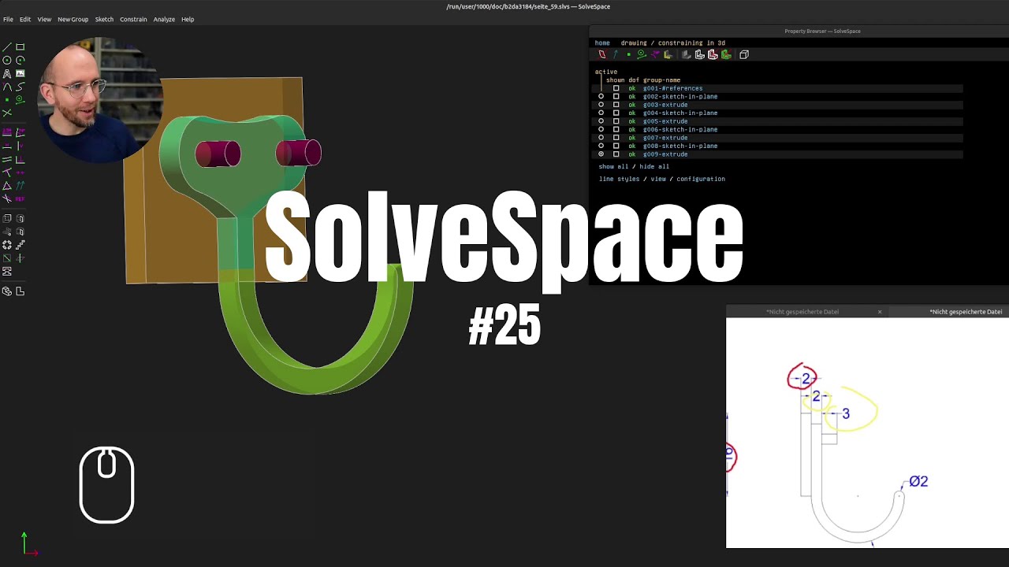Image resolution: width=1009 pixels, height=567 pixels.
Task: Select the image insert tool
Action: [20, 73]
